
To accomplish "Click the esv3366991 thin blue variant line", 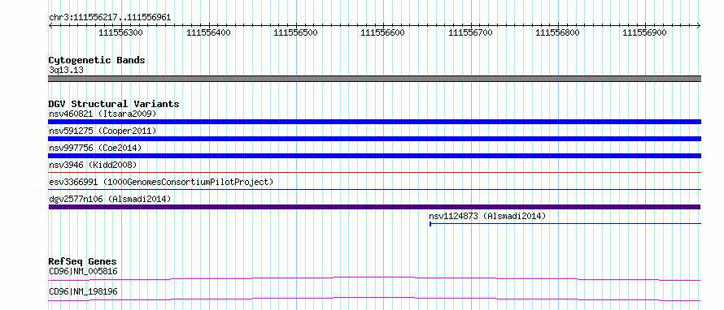I will click(374, 189).
